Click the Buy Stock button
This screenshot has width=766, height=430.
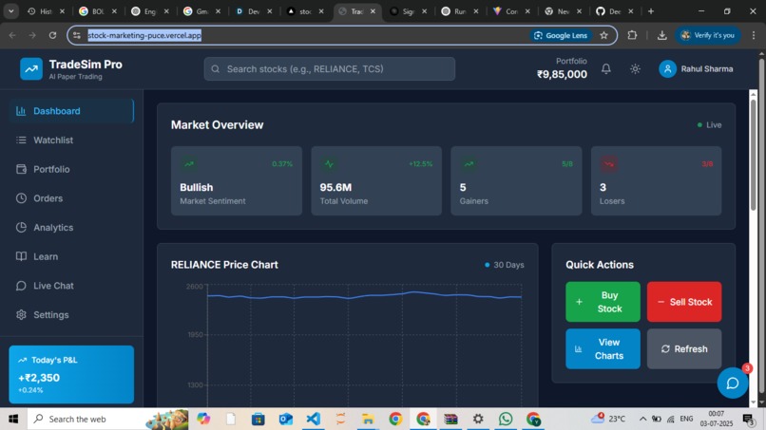coord(603,302)
